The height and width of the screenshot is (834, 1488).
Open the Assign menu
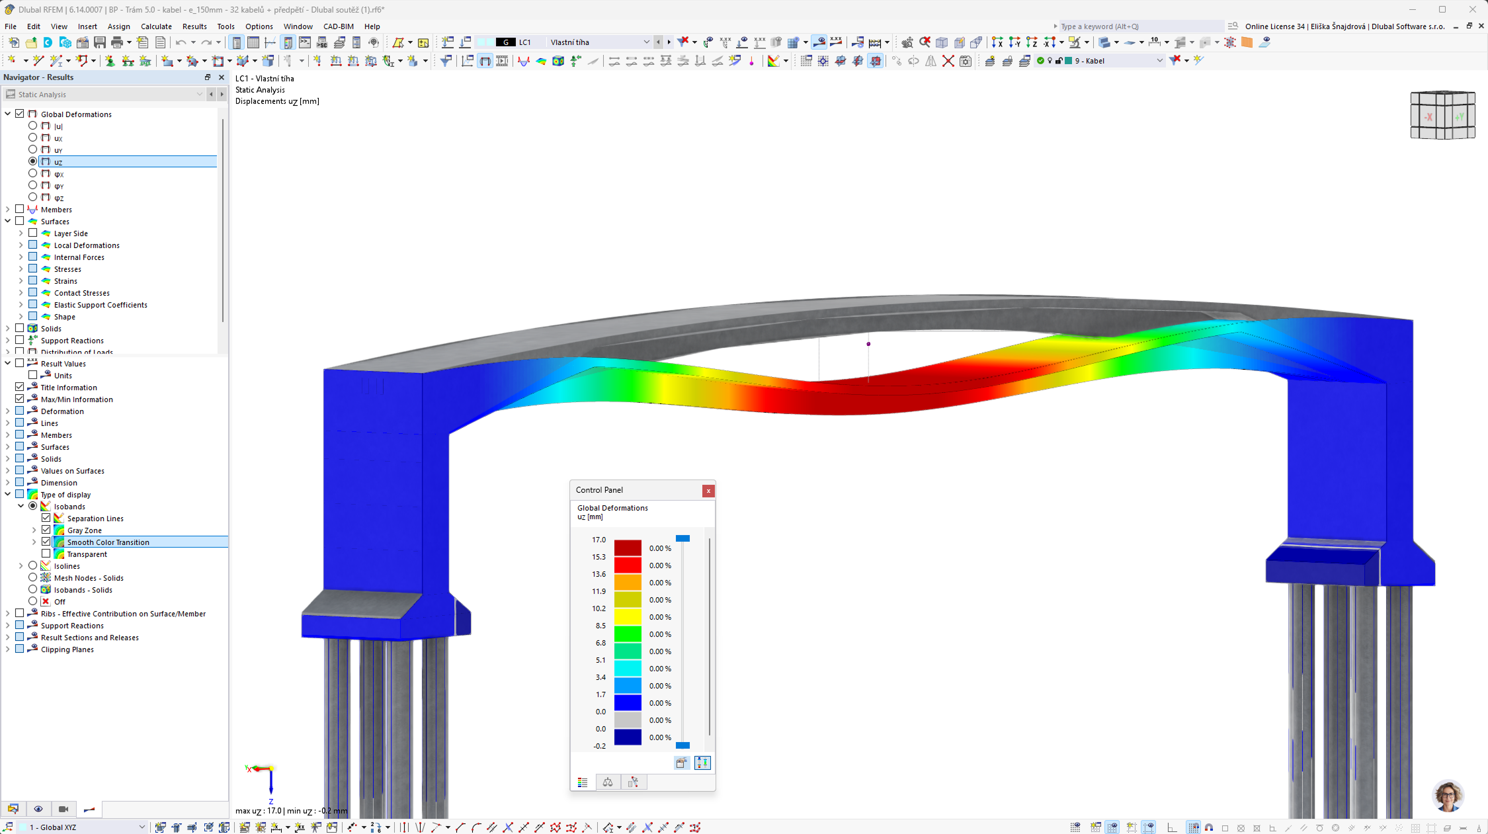[x=119, y=26]
